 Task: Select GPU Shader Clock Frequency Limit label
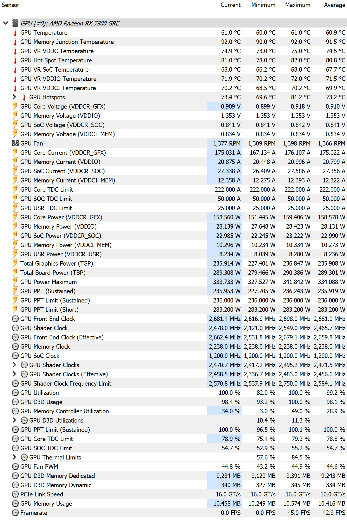point(66,383)
